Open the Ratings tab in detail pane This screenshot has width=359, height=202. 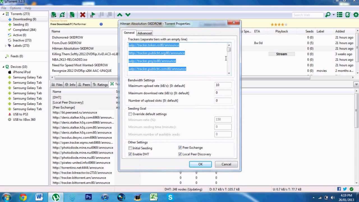[100, 85]
